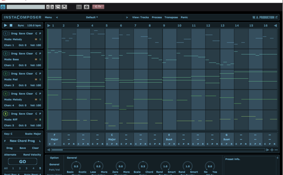Viewport: 283px width, 175px height.
Task: Click the timeline end triangle marker
Action: [x=275, y=26]
